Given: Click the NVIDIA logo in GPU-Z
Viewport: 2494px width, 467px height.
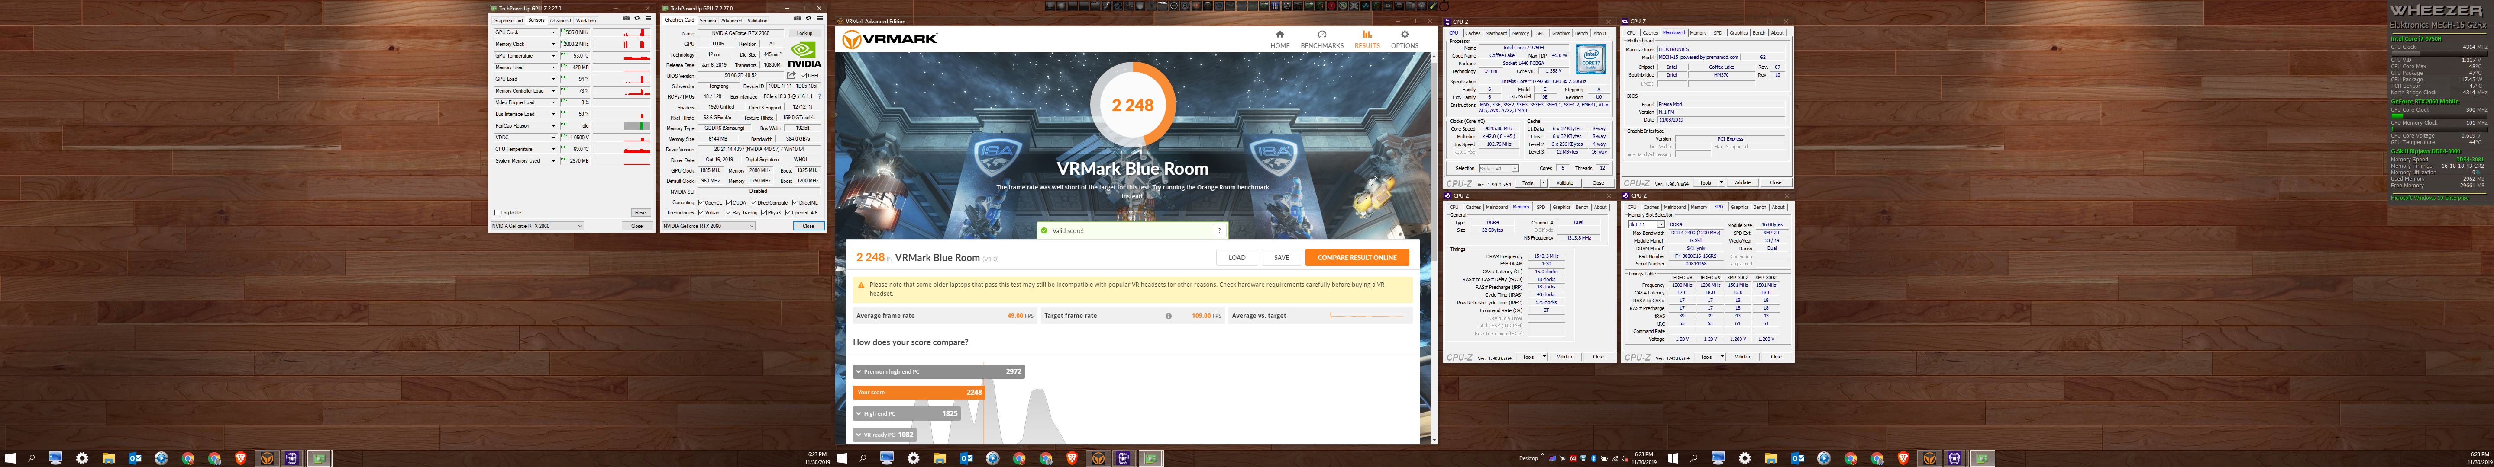Looking at the screenshot, I should coord(804,54).
